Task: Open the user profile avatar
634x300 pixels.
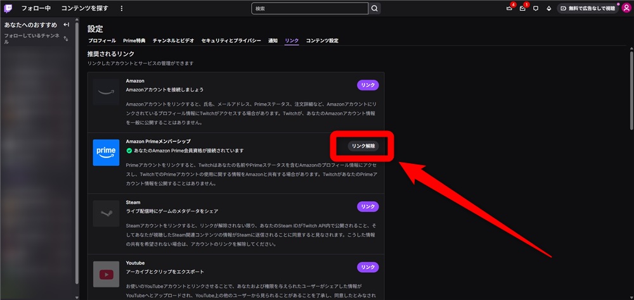Action: tap(626, 8)
